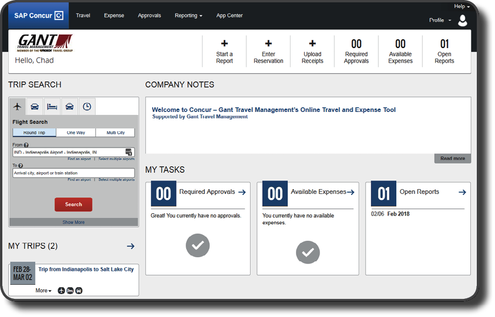
Task: Click the 00 Required Approvals counter in the header
Action: click(x=356, y=52)
